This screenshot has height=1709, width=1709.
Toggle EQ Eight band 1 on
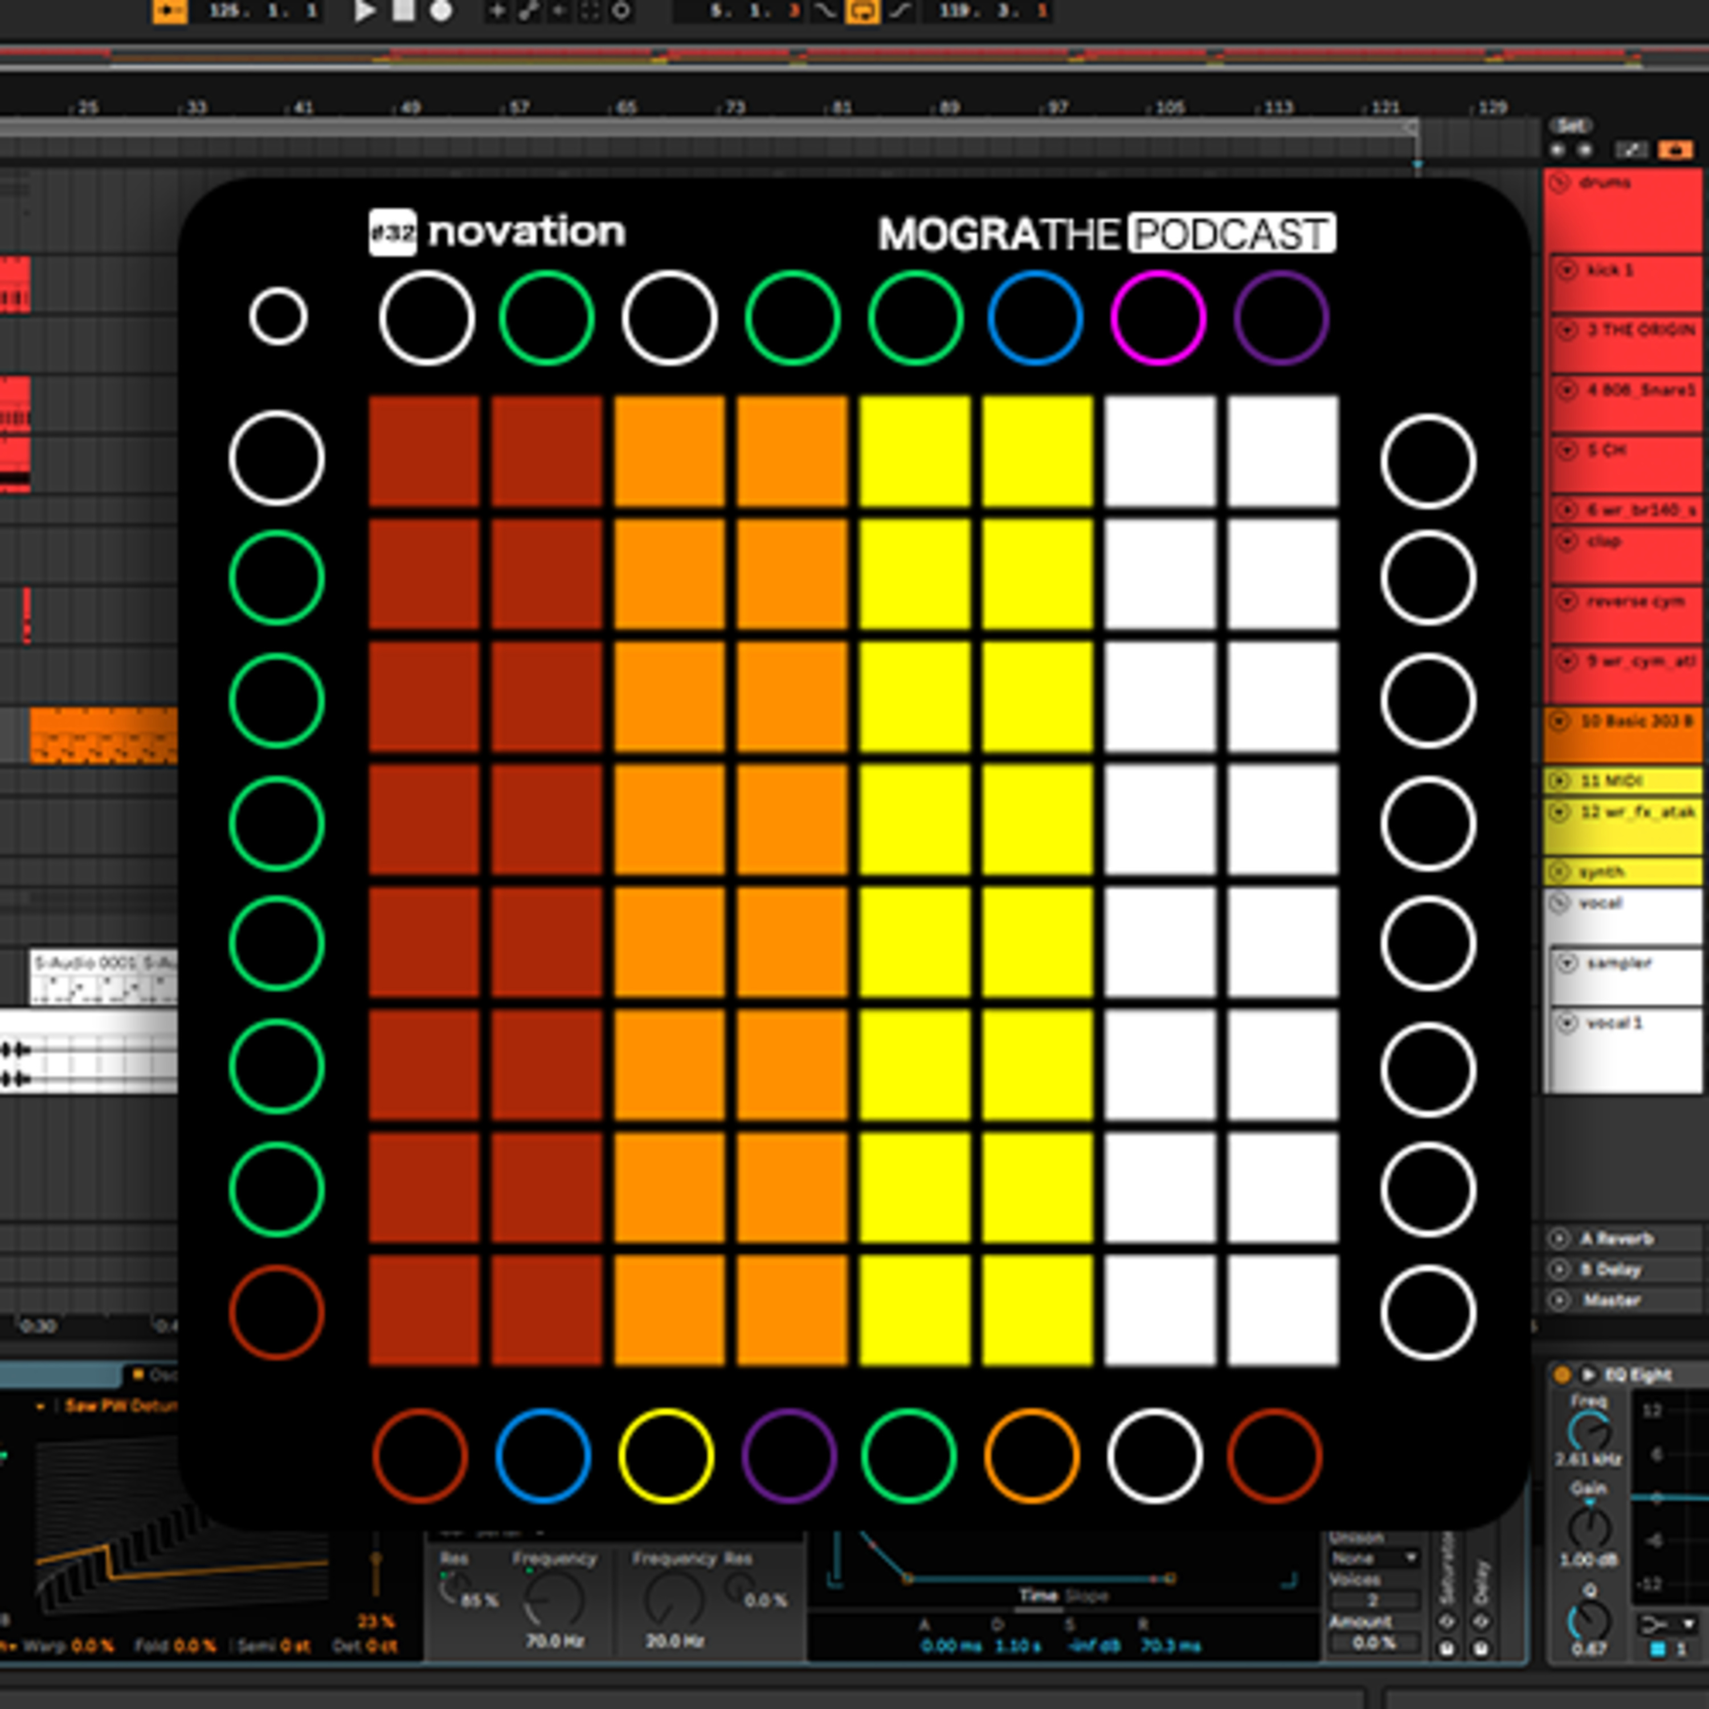point(1658,1649)
